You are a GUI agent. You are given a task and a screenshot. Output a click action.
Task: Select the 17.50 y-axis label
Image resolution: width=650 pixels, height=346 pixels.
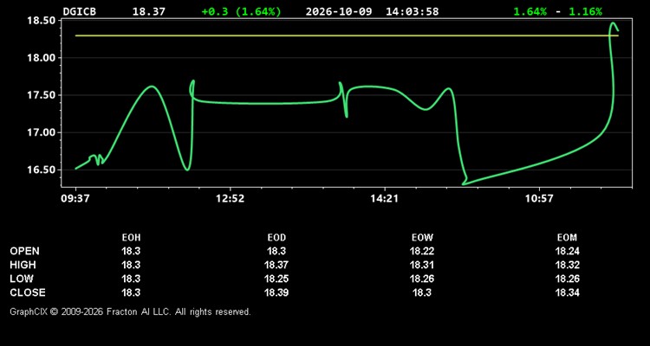click(x=41, y=95)
